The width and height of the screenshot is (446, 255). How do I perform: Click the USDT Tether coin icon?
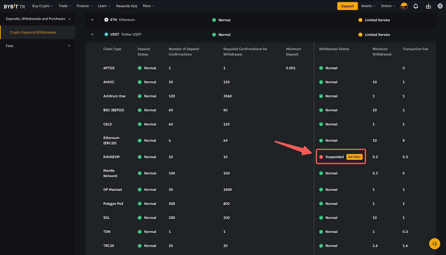click(106, 35)
